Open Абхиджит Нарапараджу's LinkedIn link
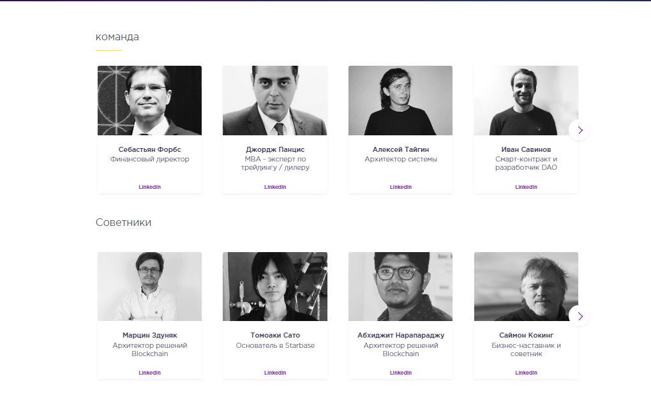651x404 pixels. pyautogui.click(x=401, y=373)
